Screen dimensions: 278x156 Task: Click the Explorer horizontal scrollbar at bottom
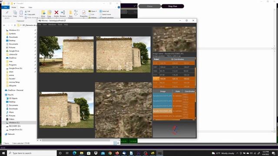(76, 140)
